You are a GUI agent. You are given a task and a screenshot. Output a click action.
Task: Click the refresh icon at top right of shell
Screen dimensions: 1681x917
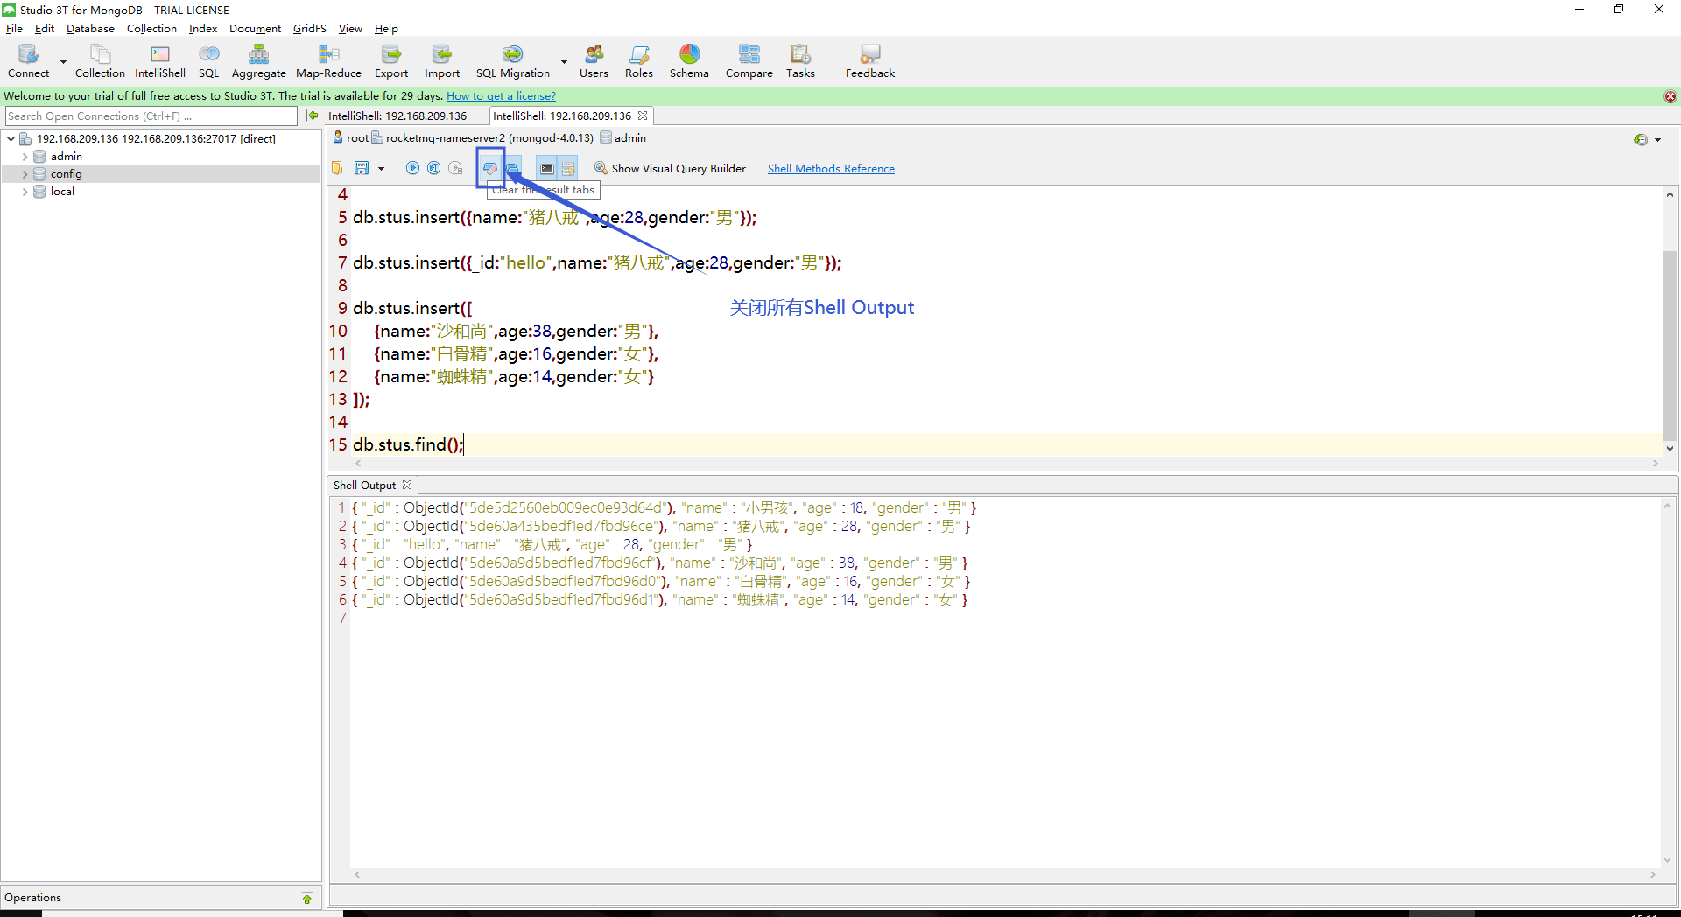point(1641,139)
